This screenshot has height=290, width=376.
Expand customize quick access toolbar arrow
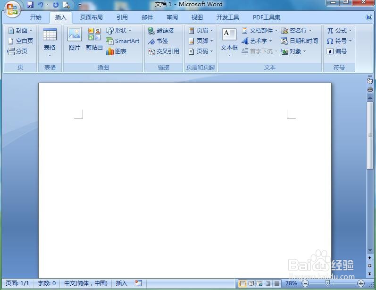[80, 5]
